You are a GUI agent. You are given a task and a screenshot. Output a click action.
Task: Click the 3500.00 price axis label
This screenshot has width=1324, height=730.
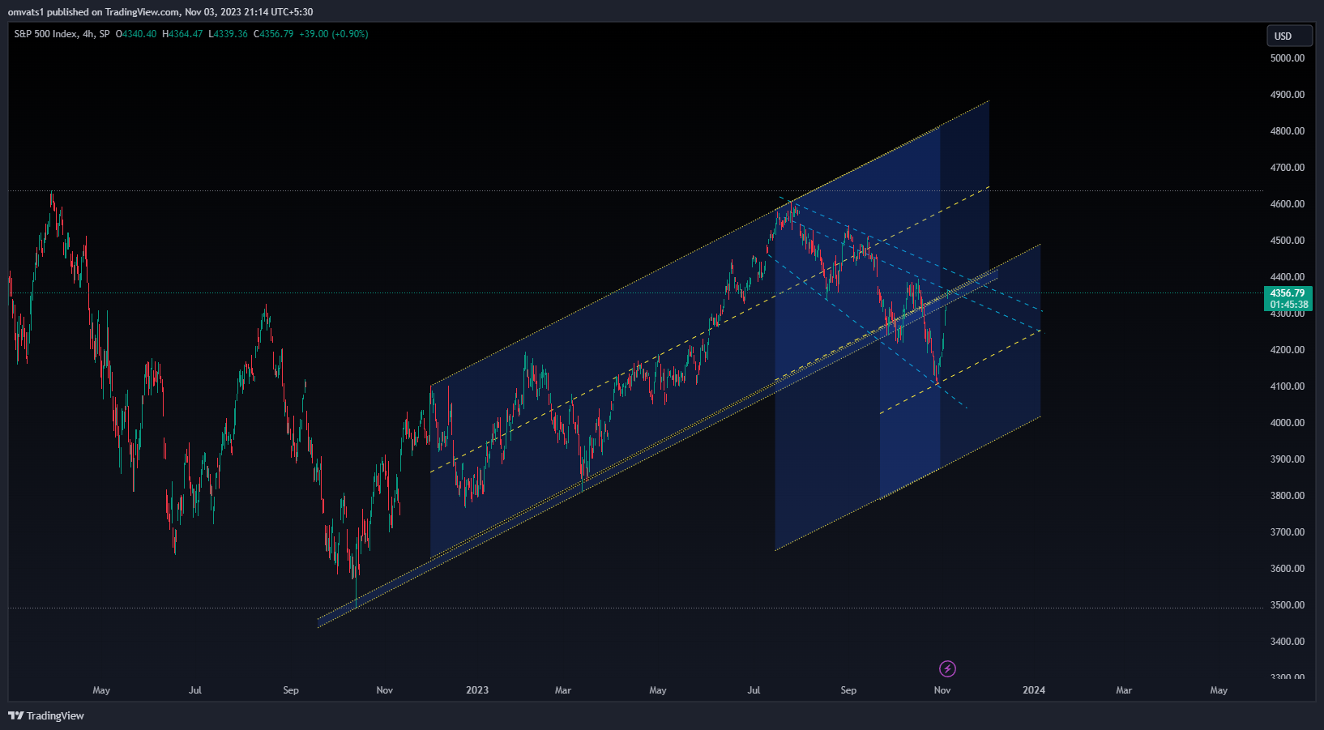coord(1288,605)
